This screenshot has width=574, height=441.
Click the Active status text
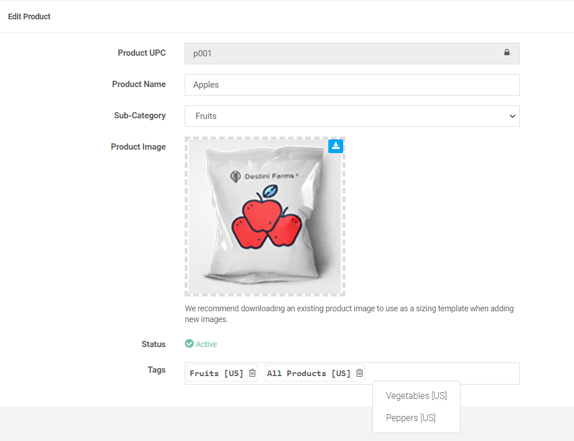[x=206, y=344]
